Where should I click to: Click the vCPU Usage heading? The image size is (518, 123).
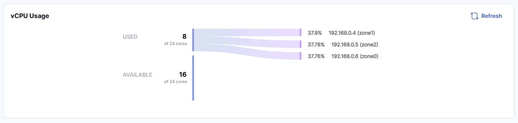point(30,16)
